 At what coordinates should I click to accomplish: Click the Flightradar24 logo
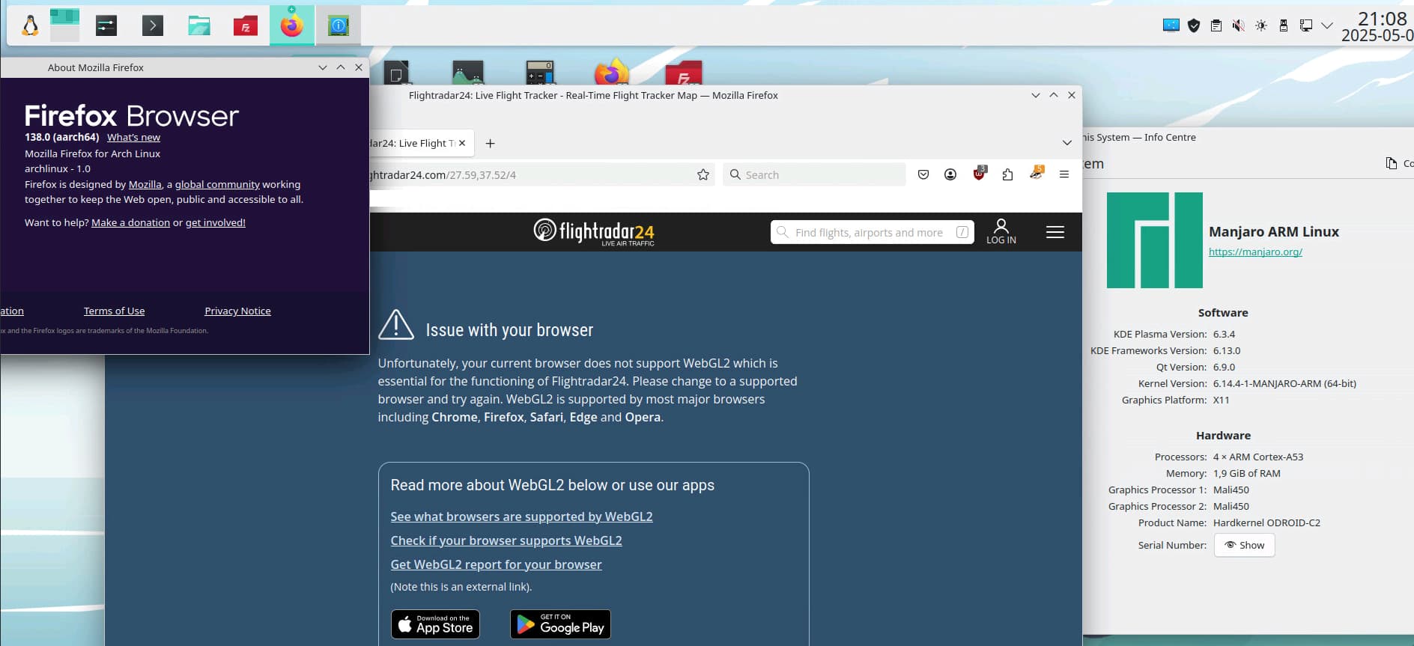coord(594,231)
